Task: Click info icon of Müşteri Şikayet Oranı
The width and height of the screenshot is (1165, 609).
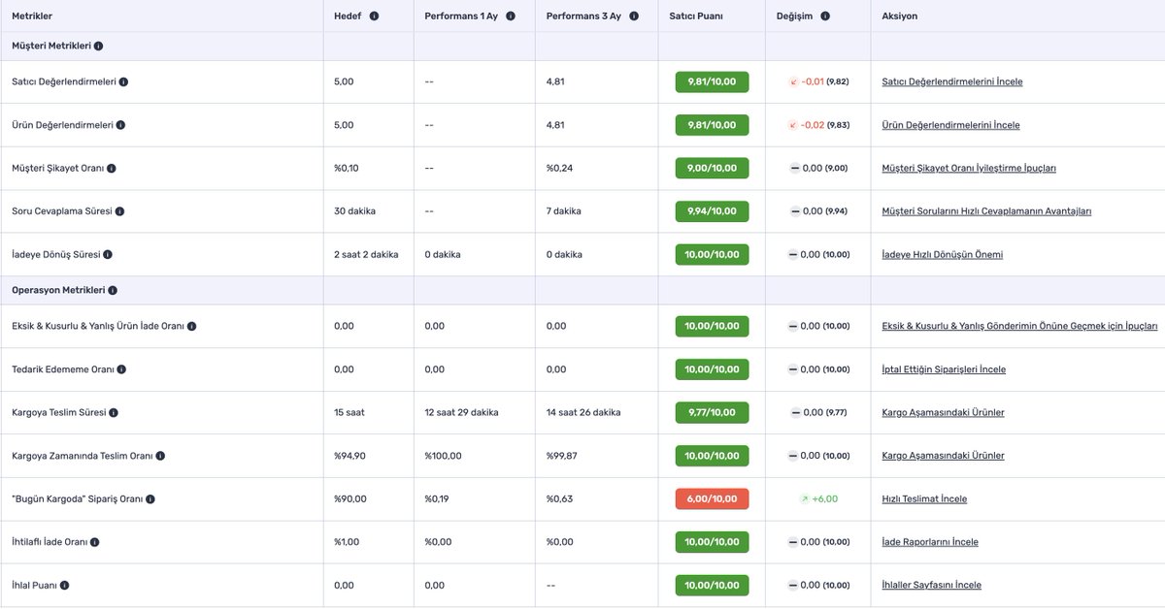Action: [112, 169]
